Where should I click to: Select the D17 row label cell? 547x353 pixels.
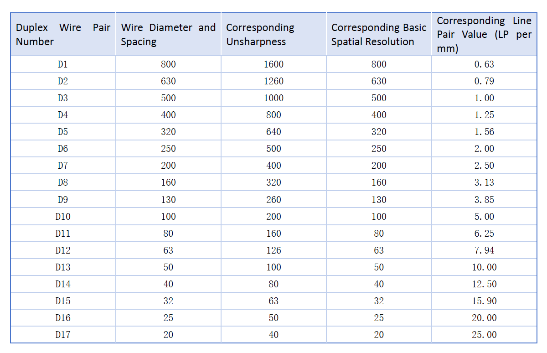click(x=63, y=335)
